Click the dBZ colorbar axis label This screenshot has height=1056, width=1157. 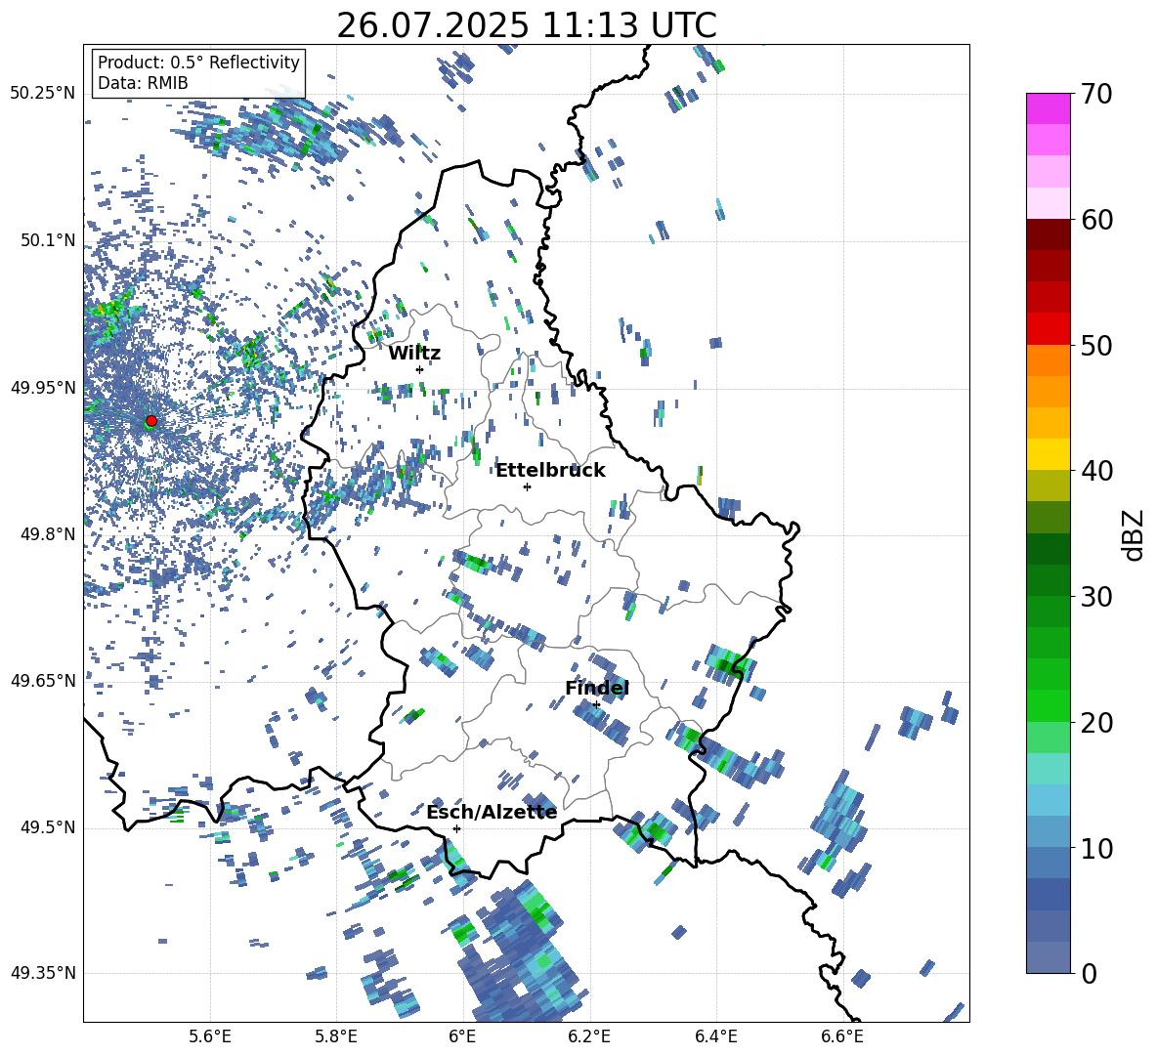(1135, 534)
